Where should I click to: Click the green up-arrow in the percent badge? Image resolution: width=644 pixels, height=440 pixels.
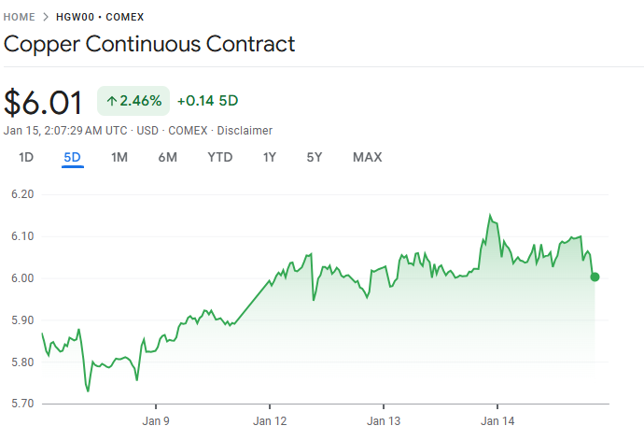tap(111, 101)
